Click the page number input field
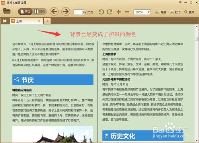 point(79,12)
